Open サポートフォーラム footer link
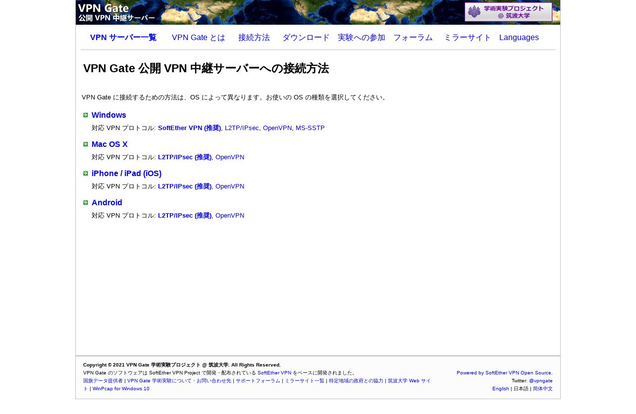The height and width of the screenshot is (414, 636). point(258,381)
